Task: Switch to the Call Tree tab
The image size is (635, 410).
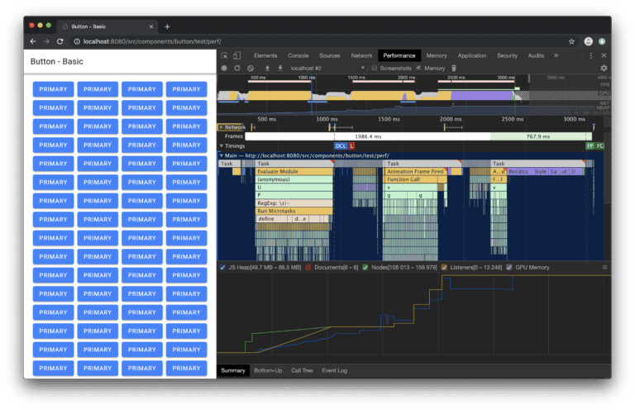Action: [302, 371]
